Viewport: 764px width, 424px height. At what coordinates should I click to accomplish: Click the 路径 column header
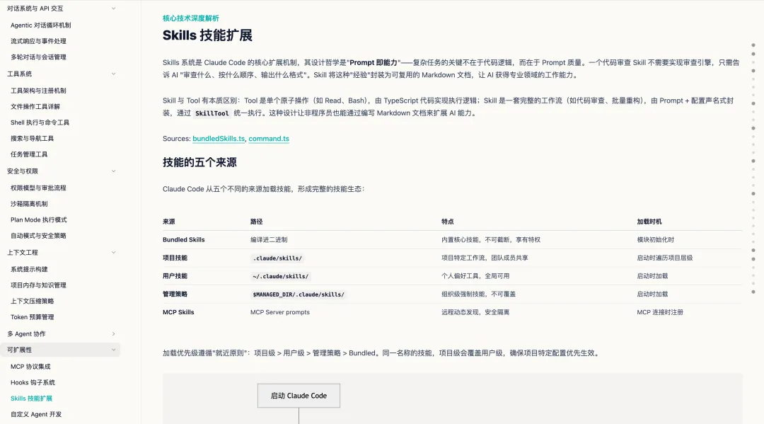coord(257,222)
